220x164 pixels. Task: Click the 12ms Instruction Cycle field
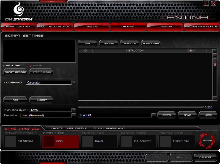click(x=50, y=110)
